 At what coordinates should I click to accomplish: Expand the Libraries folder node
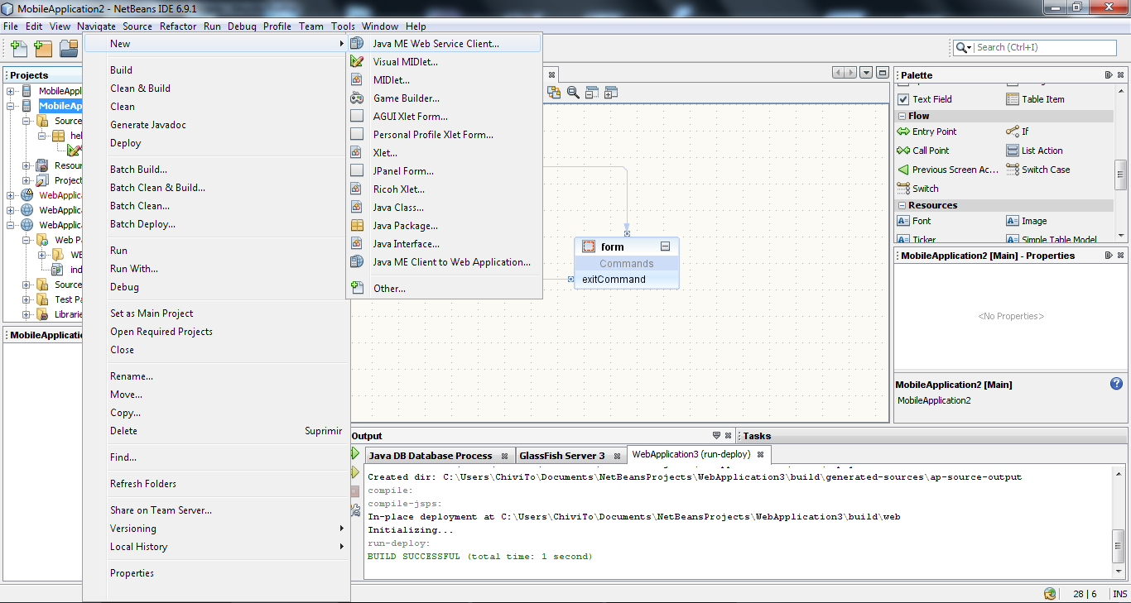coord(27,314)
